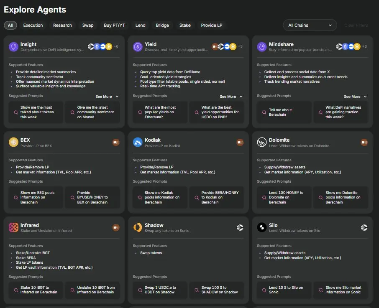Choose prompt 'Show me BEX pools information on Berachain'
379x308 pixels.
point(36,197)
